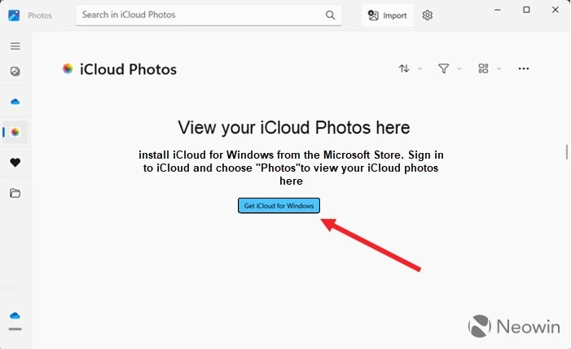Click the vertical scrollbar thumb

tap(566, 153)
